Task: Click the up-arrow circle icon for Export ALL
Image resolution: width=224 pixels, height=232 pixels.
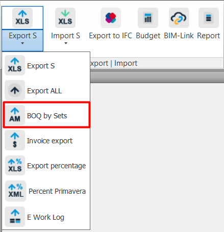Action: (x=15, y=90)
